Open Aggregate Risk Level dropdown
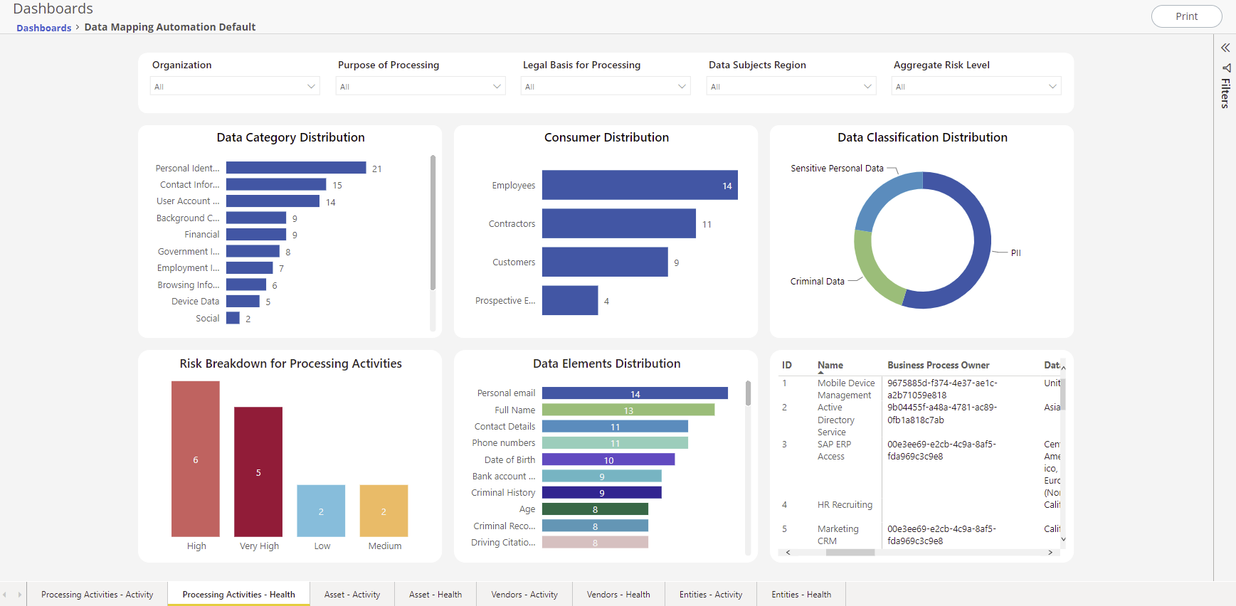 [976, 87]
